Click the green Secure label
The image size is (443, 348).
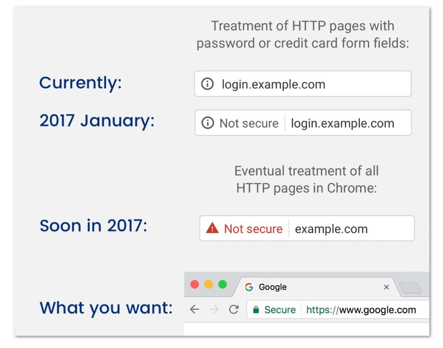coord(280,310)
